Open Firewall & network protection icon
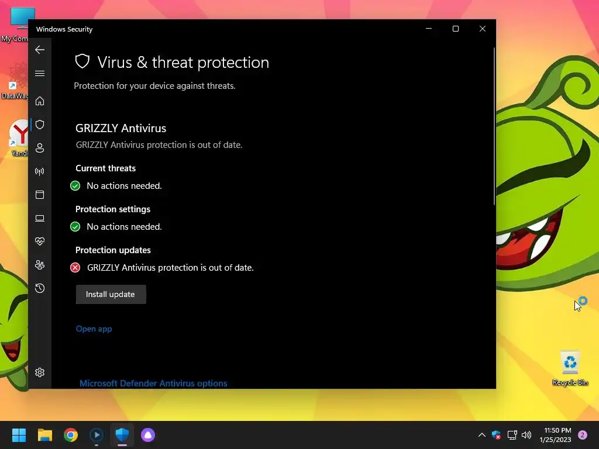 (40, 171)
